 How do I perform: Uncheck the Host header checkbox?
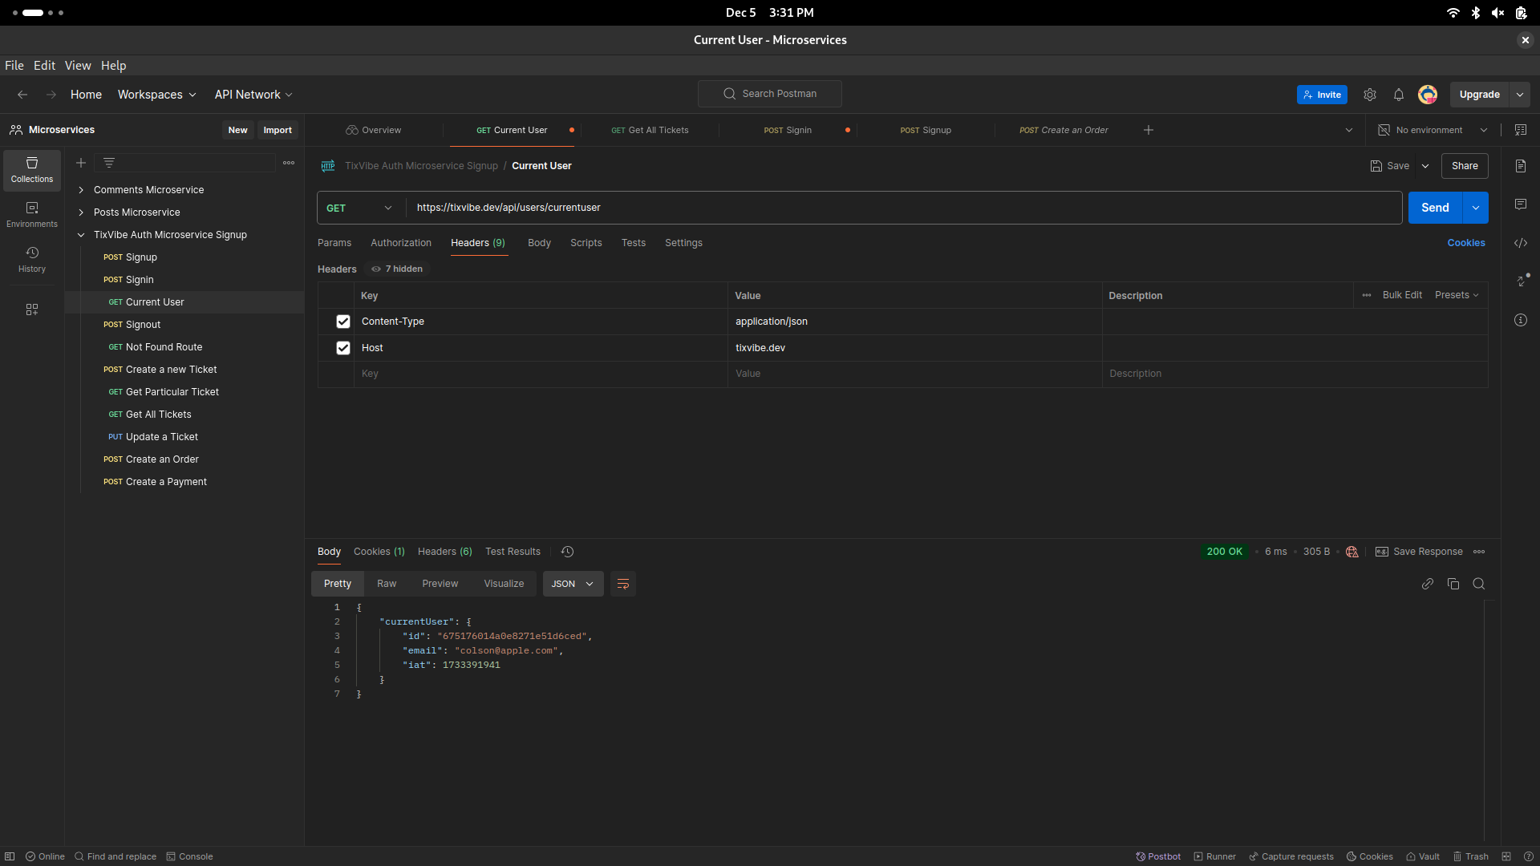click(x=343, y=348)
